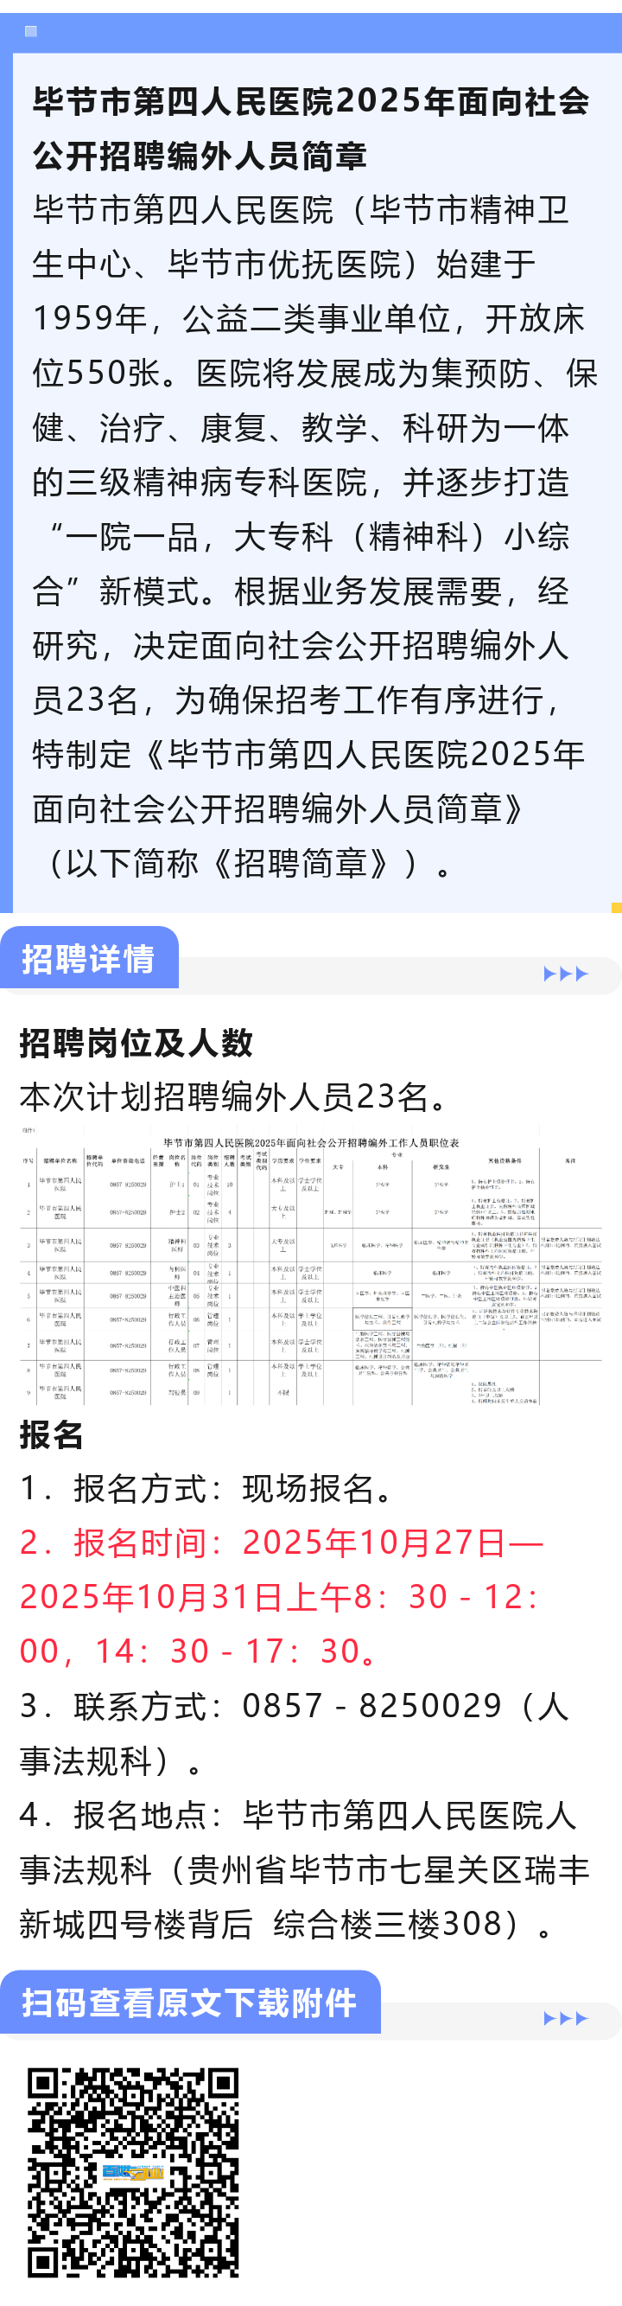Image resolution: width=622 pixels, height=2306 pixels.
Task: Select the 招聘详情 section tab
Action: [x=89, y=959]
